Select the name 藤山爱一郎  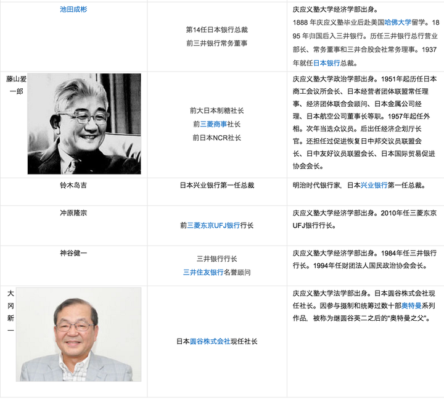pos(17,85)
